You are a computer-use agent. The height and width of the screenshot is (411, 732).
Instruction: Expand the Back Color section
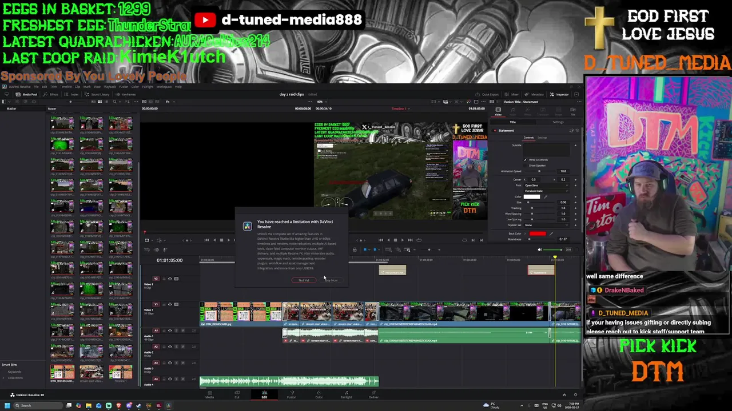point(525,233)
